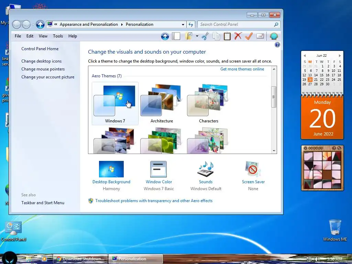Screen dimensions: 352x264
Task: Click the Forward navigation button
Action: (x=26, y=24)
